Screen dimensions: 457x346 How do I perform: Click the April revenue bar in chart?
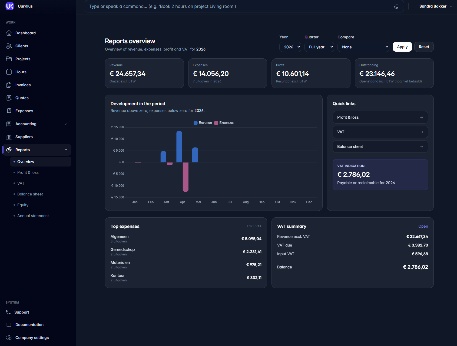[179, 147]
